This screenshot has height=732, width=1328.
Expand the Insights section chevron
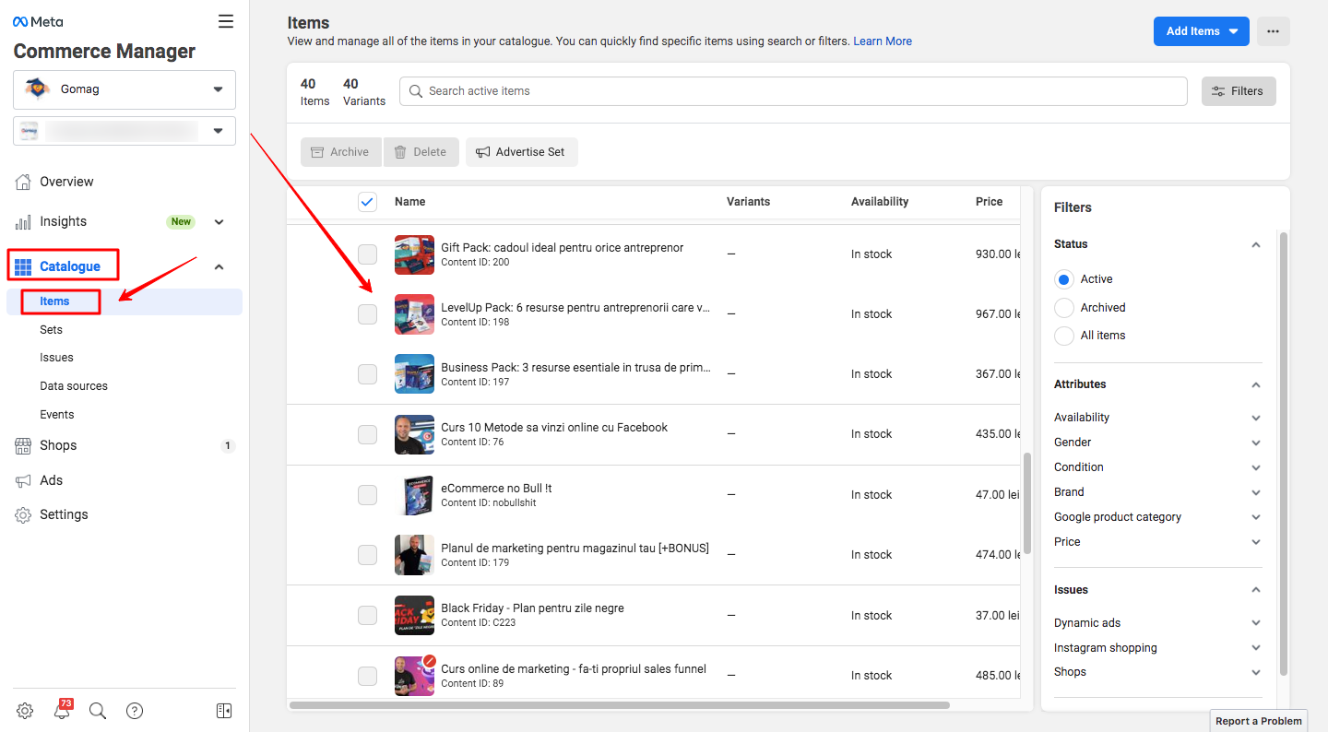tap(219, 222)
